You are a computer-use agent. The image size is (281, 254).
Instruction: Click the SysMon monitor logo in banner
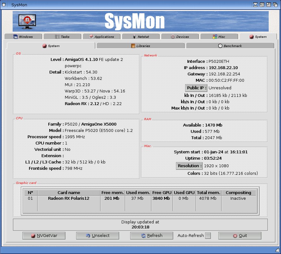click(27, 21)
